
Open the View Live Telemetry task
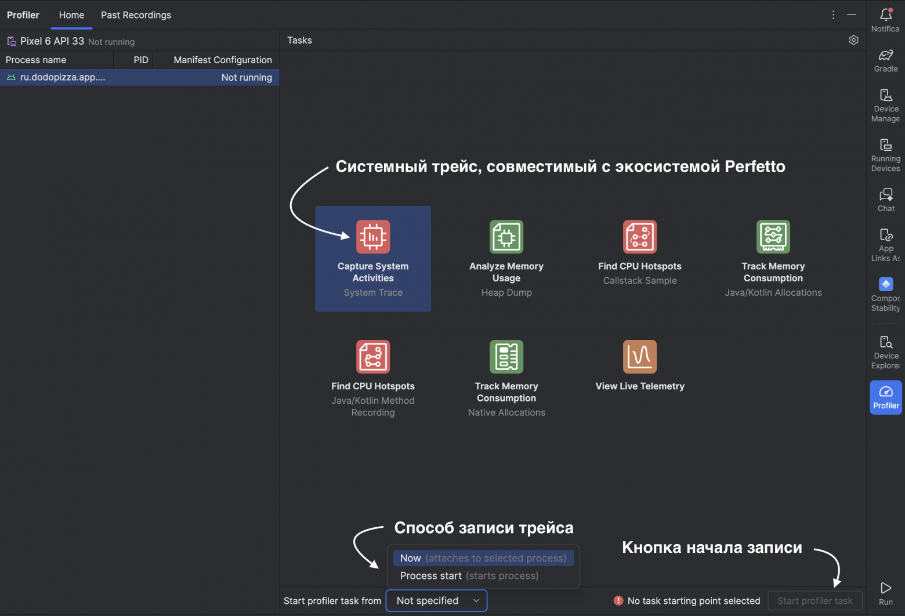coord(639,367)
